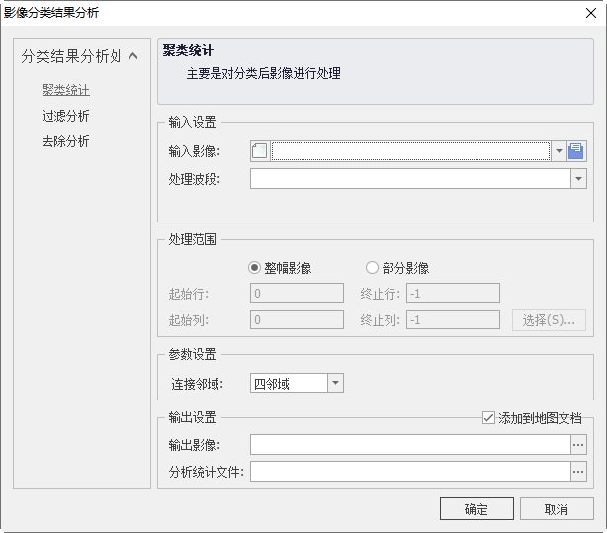Close the 影像分类结果分析 dialog window

point(587,13)
